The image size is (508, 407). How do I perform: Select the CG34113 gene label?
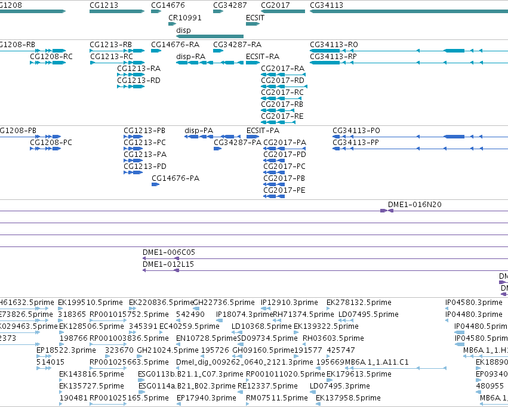[327, 5]
